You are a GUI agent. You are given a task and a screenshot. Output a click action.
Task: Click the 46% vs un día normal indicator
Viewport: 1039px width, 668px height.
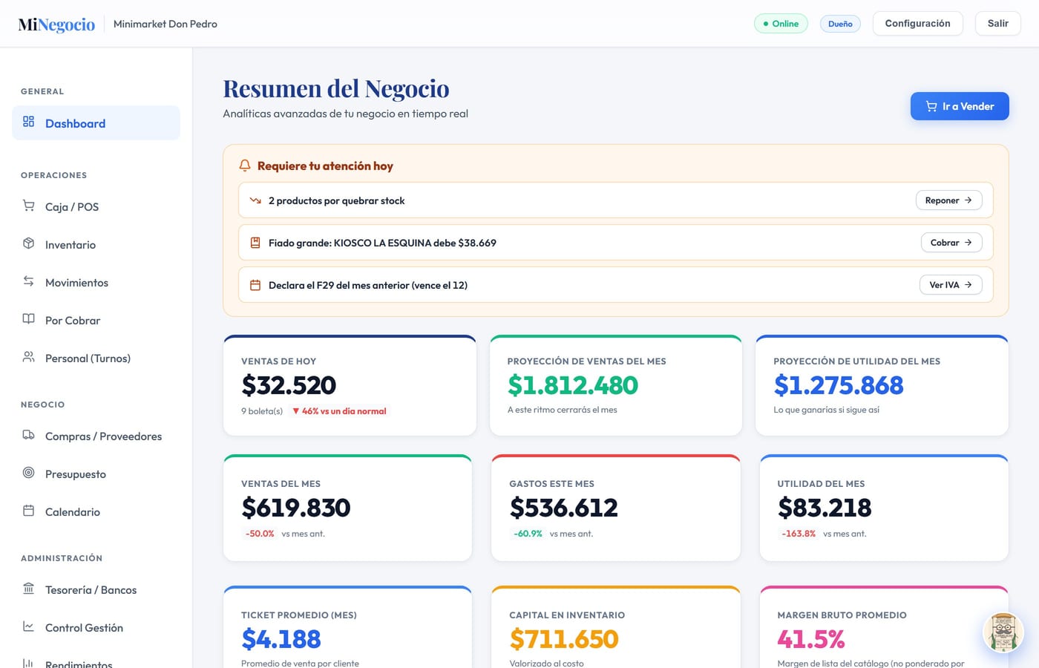(339, 411)
